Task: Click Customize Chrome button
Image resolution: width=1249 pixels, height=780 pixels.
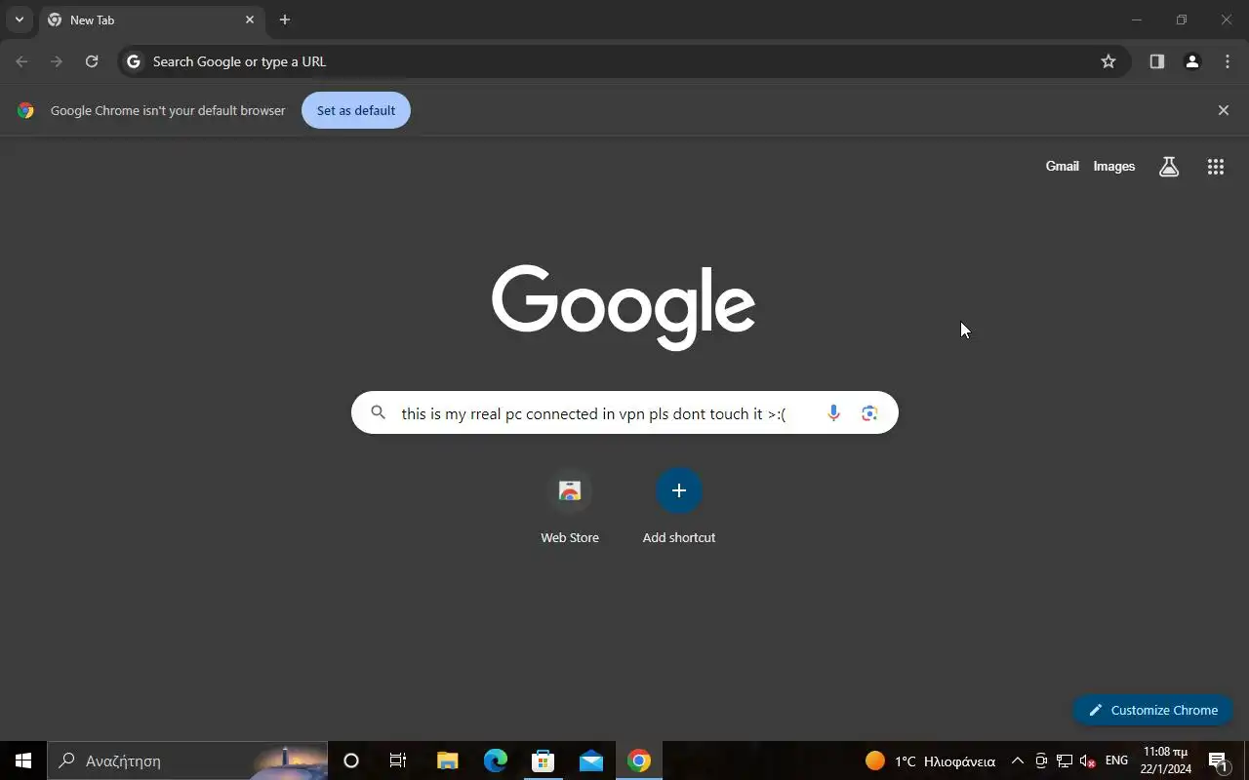Action: click(x=1153, y=710)
